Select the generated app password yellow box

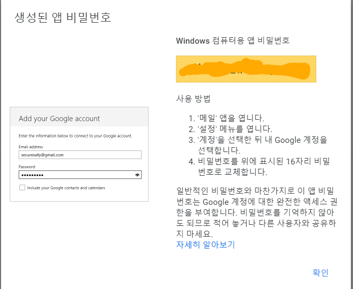point(246,69)
